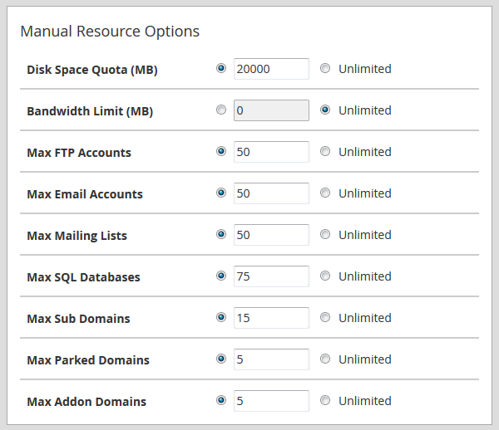Viewport: 499px width, 430px height.
Task: Select Unlimited for Max Mailing Lists
Action: [325, 234]
